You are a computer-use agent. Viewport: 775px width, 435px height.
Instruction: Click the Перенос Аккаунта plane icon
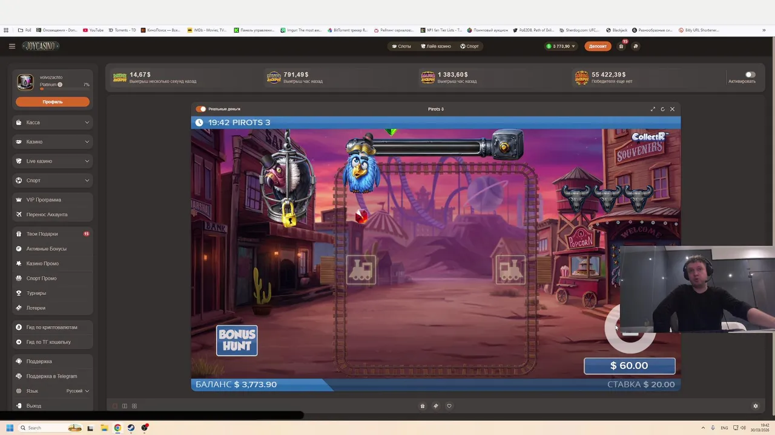(19, 214)
